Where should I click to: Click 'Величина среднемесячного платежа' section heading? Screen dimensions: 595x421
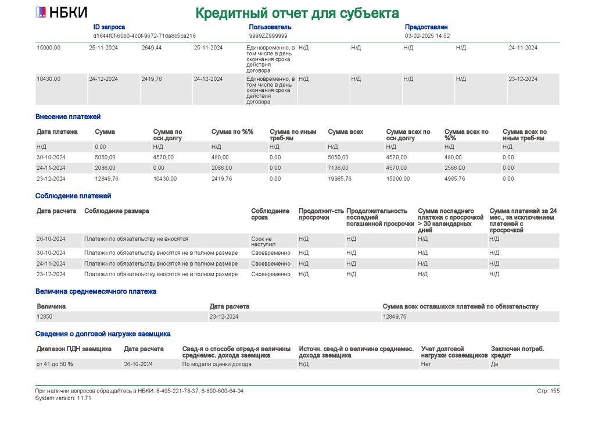96,291
